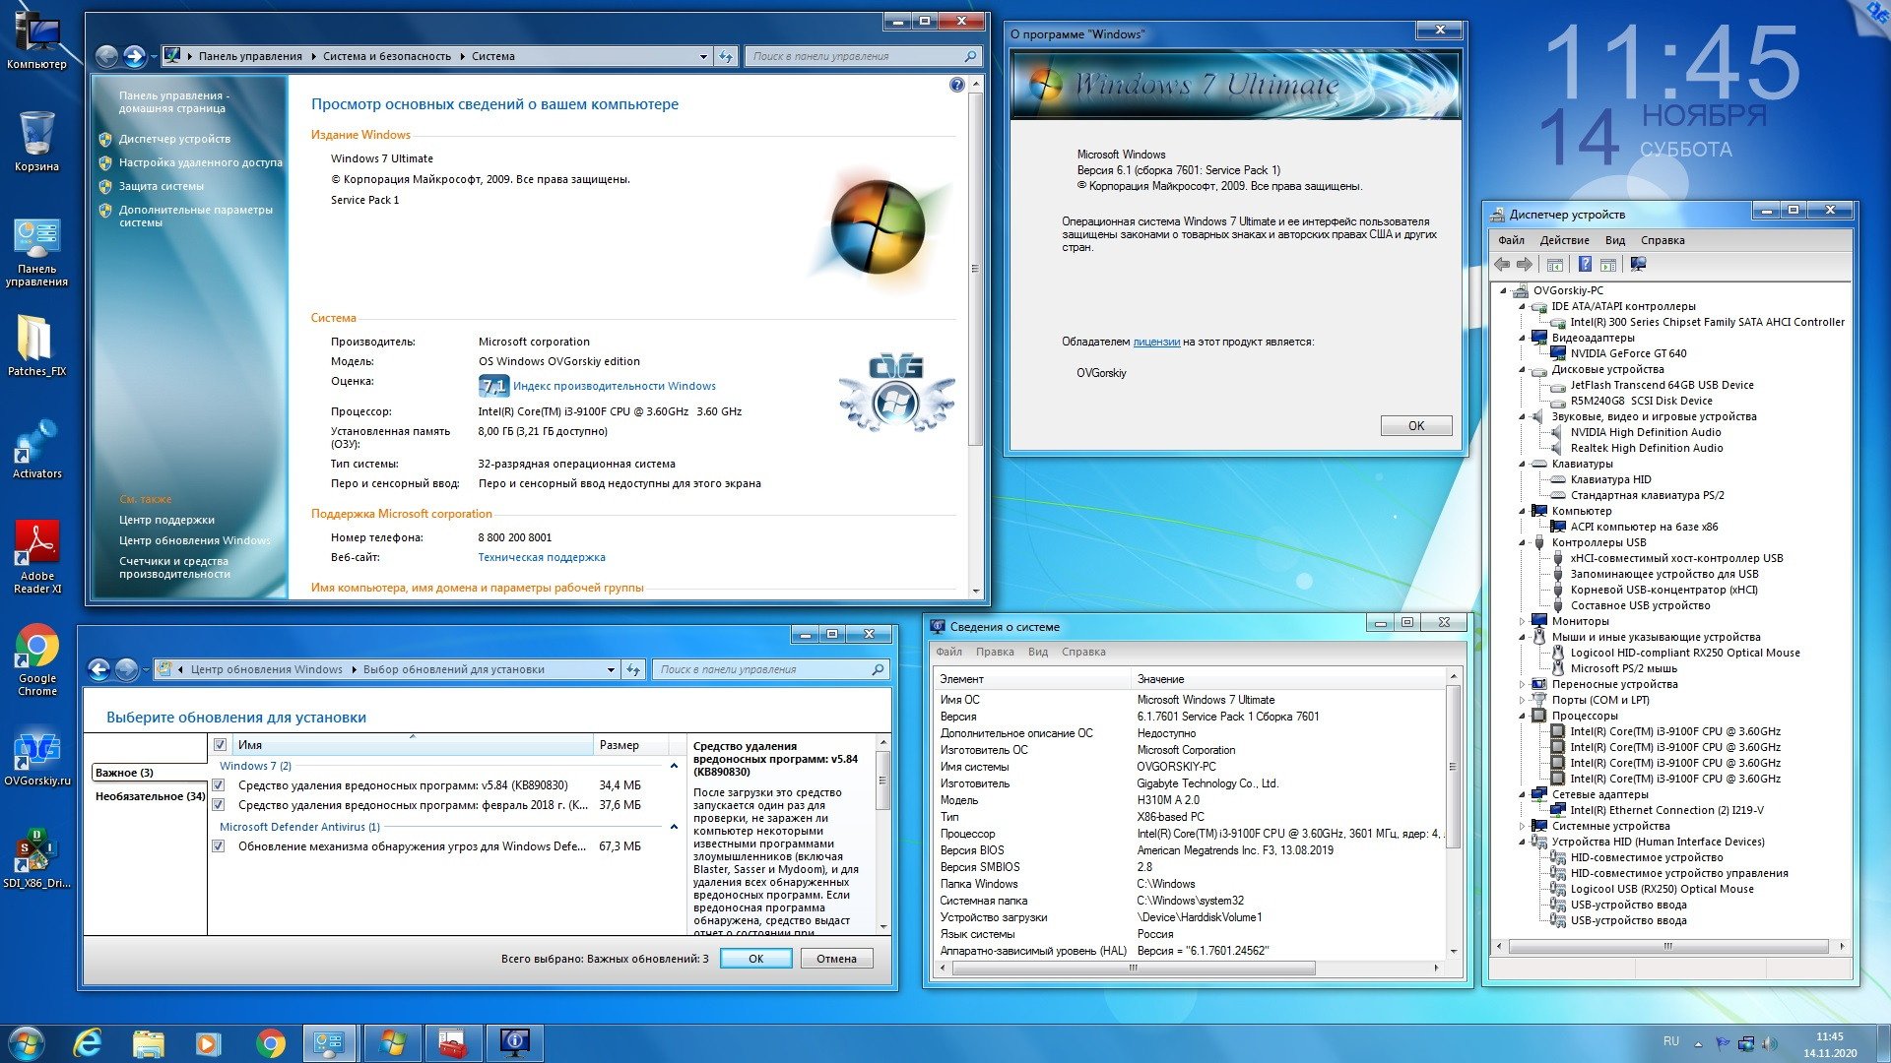Open Панель управления desktop icon
Image resolution: width=1891 pixels, height=1063 pixels.
pos(37,252)
